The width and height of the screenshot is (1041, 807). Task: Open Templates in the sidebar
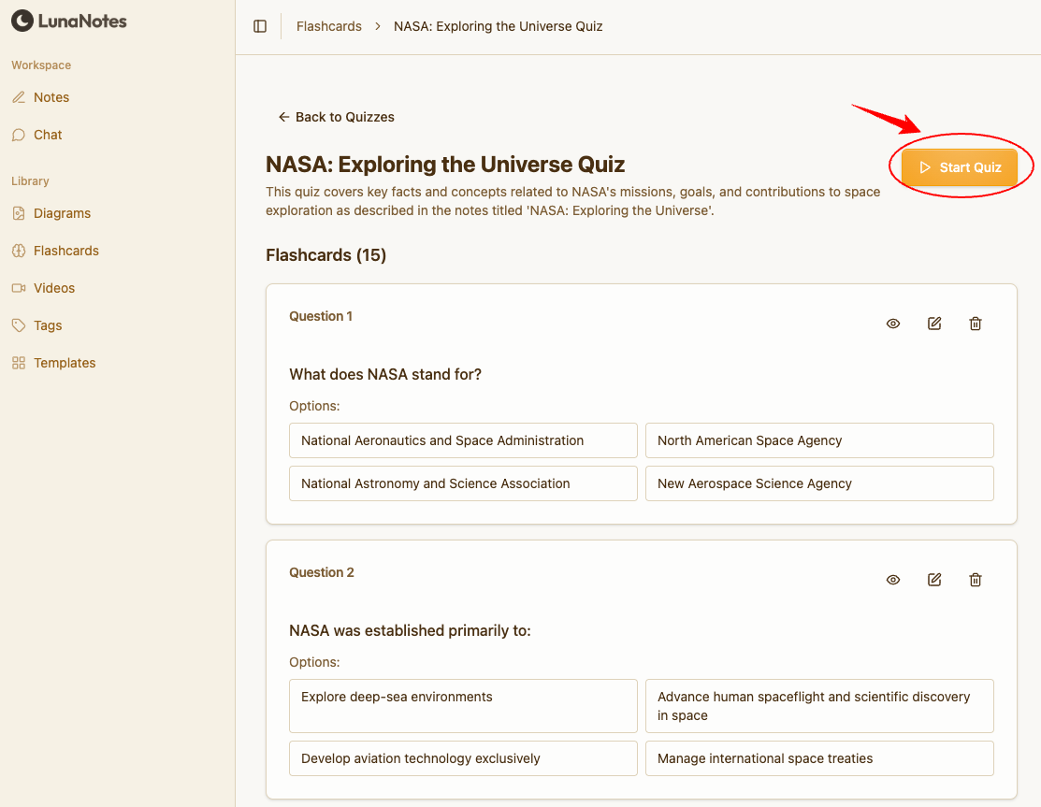tap(64, 363)
